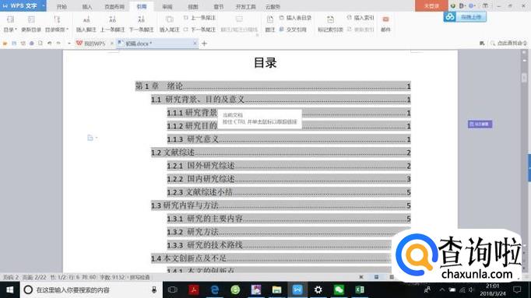Click the Windows search input box

tap(91, 290)
